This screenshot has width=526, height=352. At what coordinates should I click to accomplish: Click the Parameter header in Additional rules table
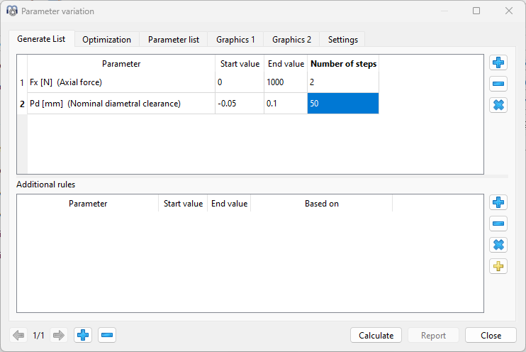(x=88, y=204)
